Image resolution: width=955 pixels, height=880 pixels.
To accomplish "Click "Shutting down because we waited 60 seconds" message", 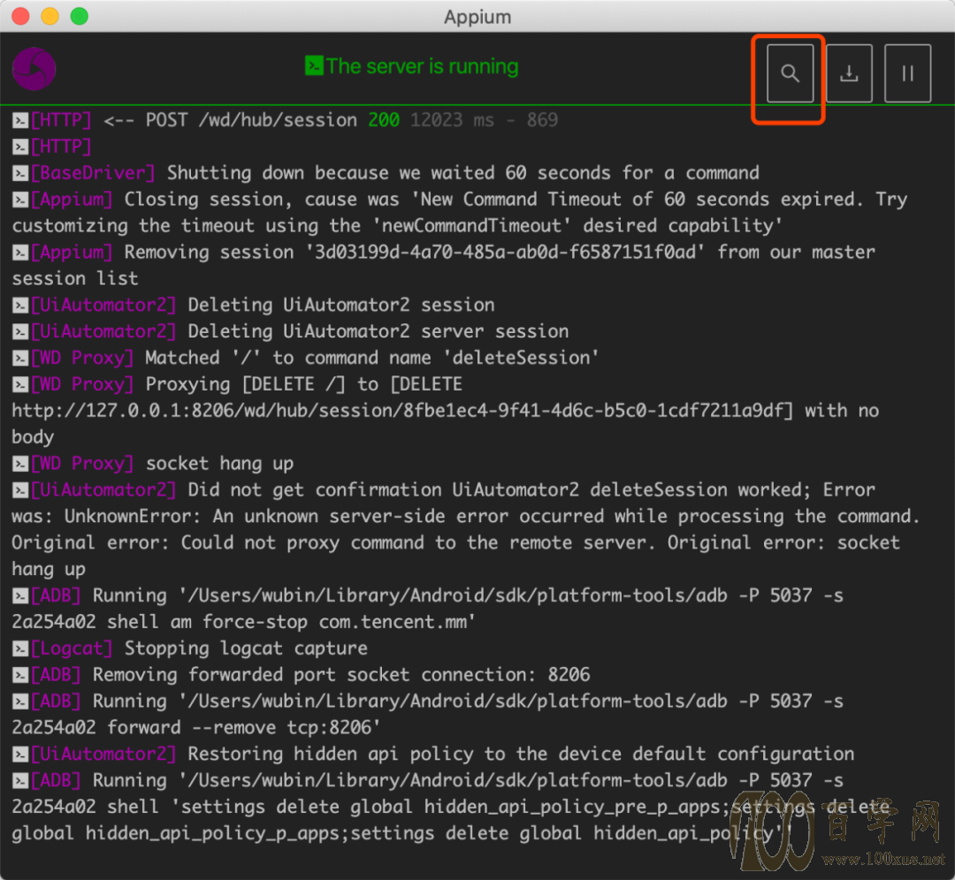I will point(463,173).
